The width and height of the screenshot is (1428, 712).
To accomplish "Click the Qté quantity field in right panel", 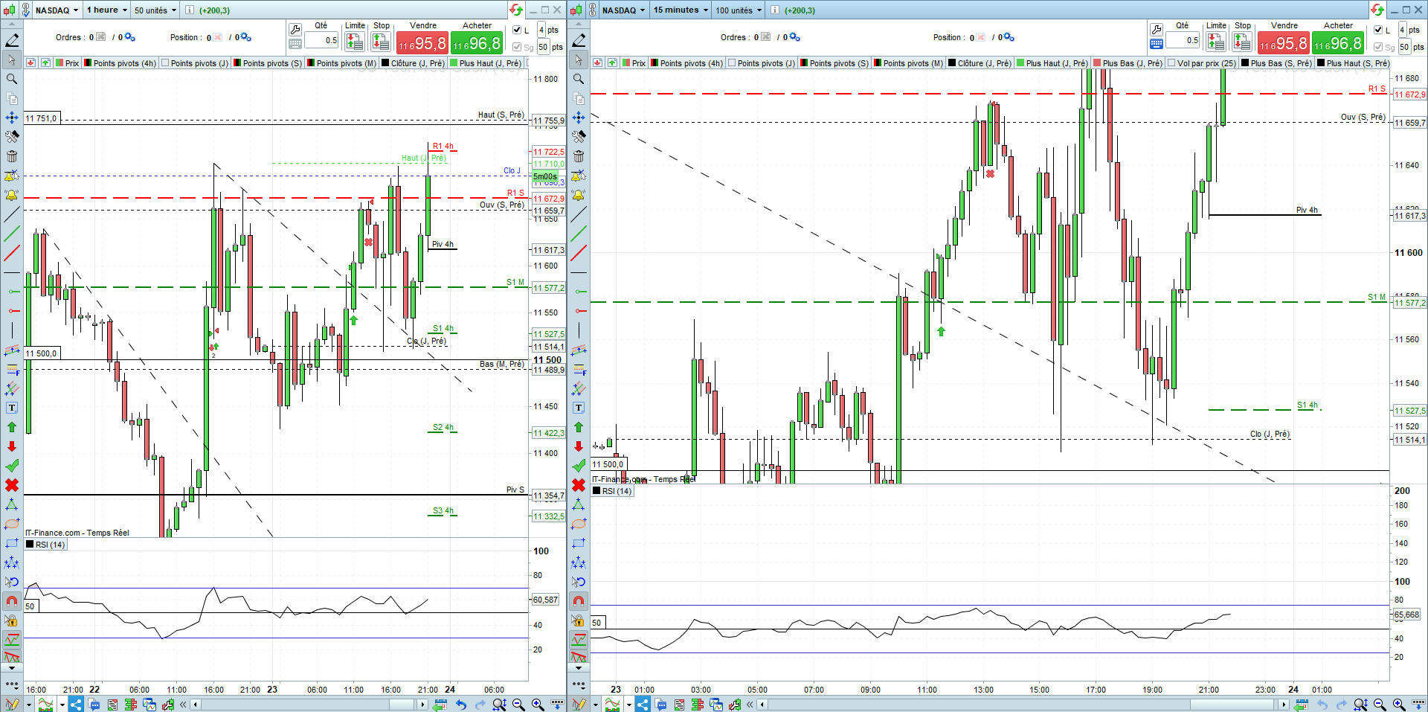I will [x=1183, y=40].
